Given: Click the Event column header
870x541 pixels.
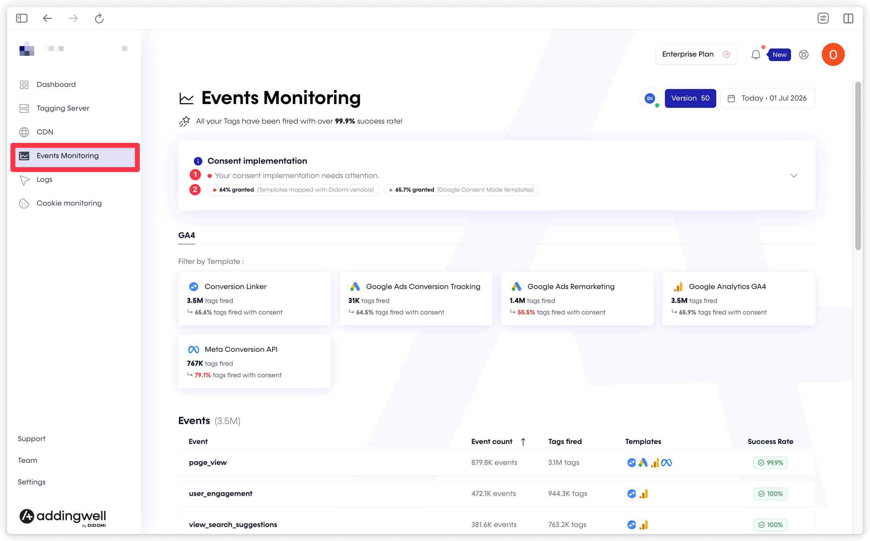Looking at the screenshot, I should 198,442.
